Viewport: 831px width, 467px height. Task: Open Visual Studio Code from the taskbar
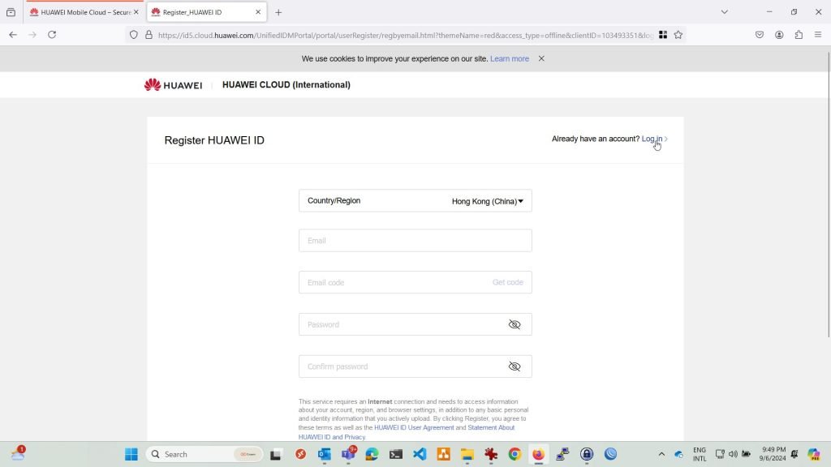pyautogui.click(x=420, y=454)
